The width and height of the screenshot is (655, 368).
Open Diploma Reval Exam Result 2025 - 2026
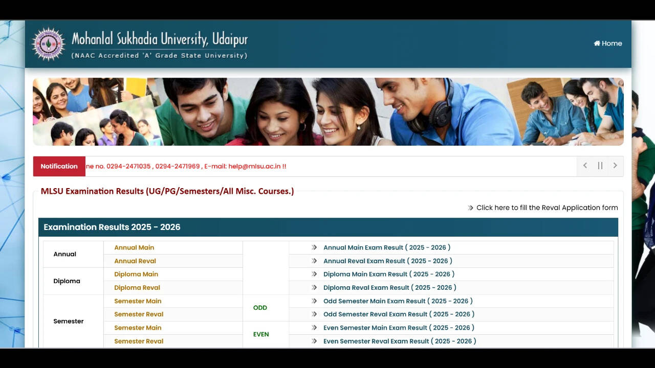tap(390, 287)
